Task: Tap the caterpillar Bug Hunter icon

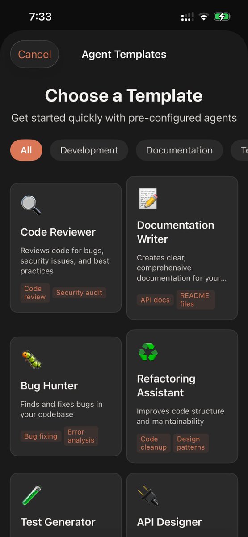Action: [31, 359]
